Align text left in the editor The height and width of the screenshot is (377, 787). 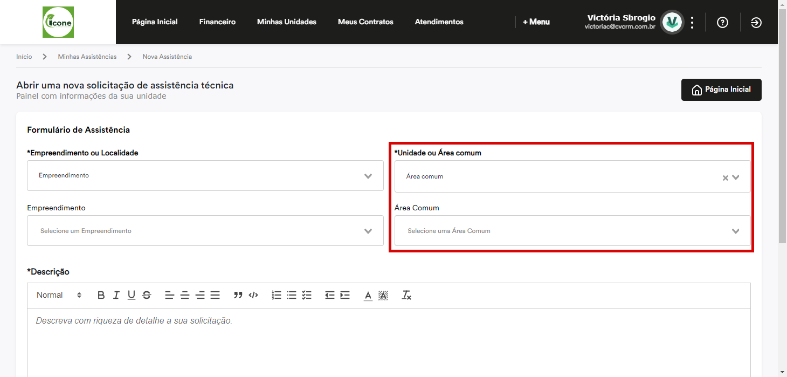tap(169, 295)
